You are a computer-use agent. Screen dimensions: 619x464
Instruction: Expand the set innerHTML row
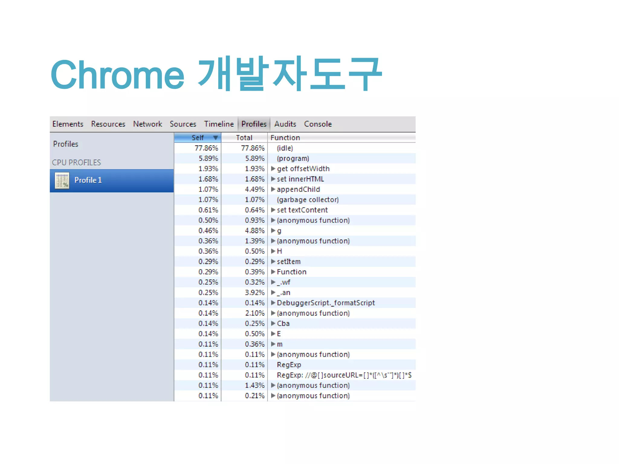pos(273,179)
